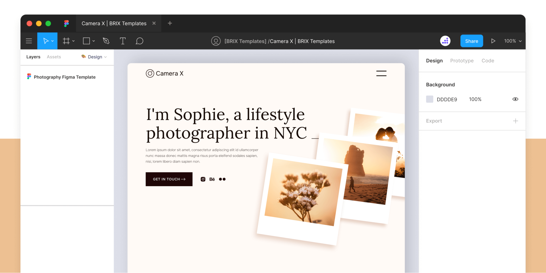Screen dimensions: 546x273
Task: Click the Share button
Action: click(x=471, y=41)
